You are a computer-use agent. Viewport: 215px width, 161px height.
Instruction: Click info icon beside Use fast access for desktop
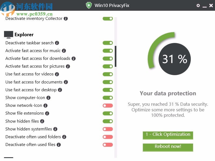coord(60,90)
